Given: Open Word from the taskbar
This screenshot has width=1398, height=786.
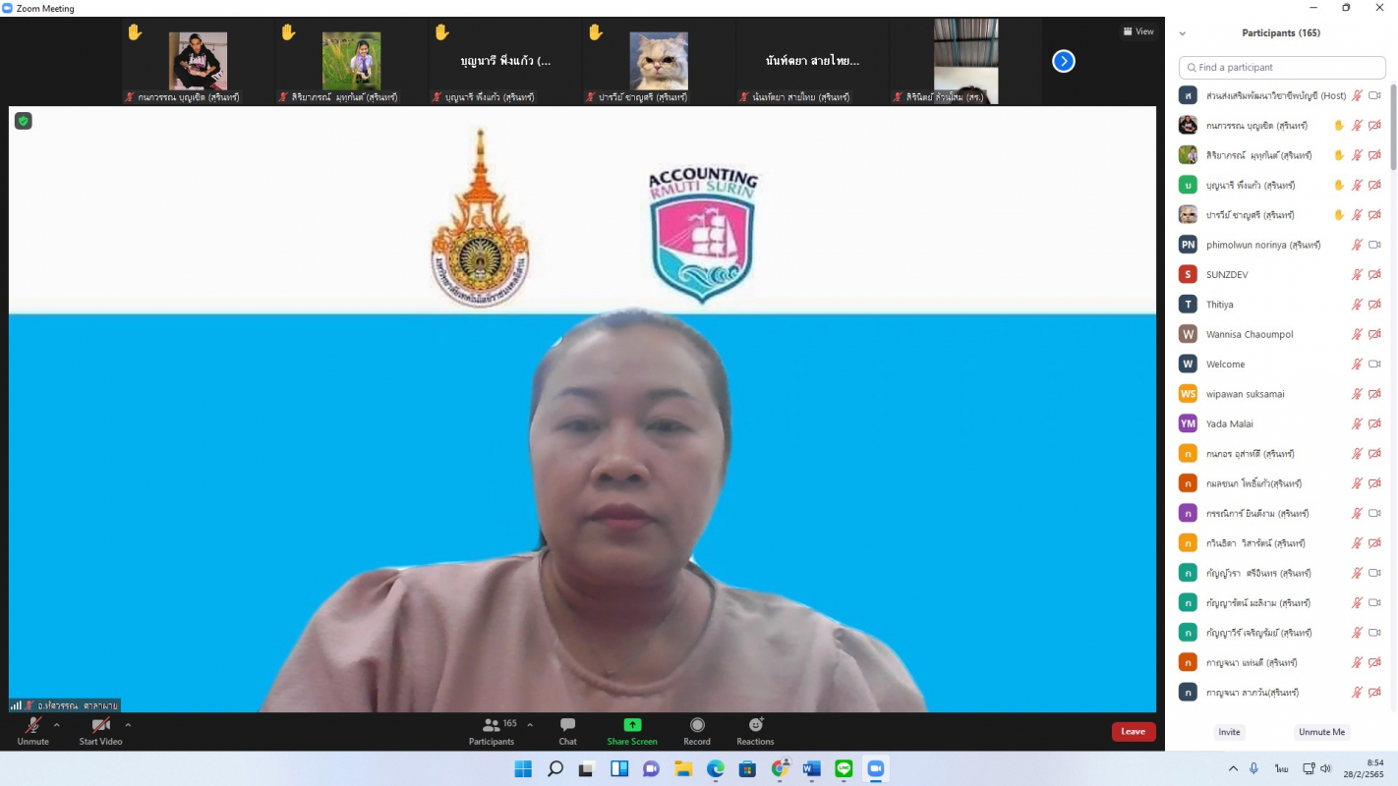Looking at the screenshot, I should (x=811, y=768).
